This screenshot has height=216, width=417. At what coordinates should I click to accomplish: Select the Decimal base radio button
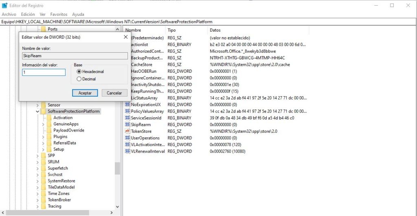pyautogui.click(x=79, y=79)
